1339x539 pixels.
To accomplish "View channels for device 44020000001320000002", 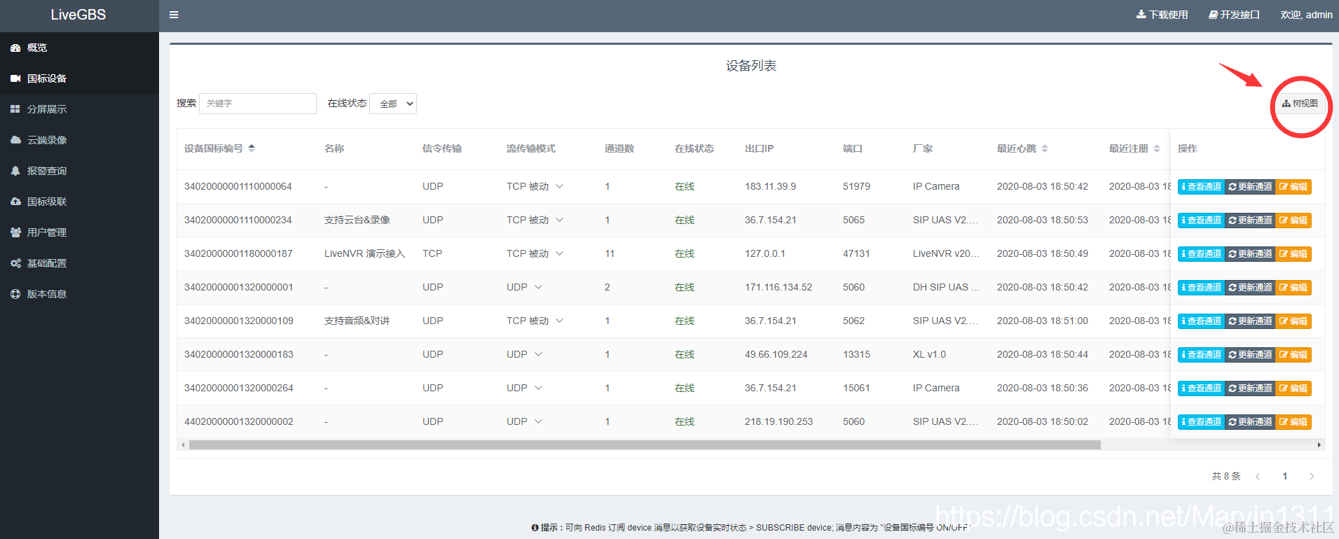I will [x=1201, y=422].
